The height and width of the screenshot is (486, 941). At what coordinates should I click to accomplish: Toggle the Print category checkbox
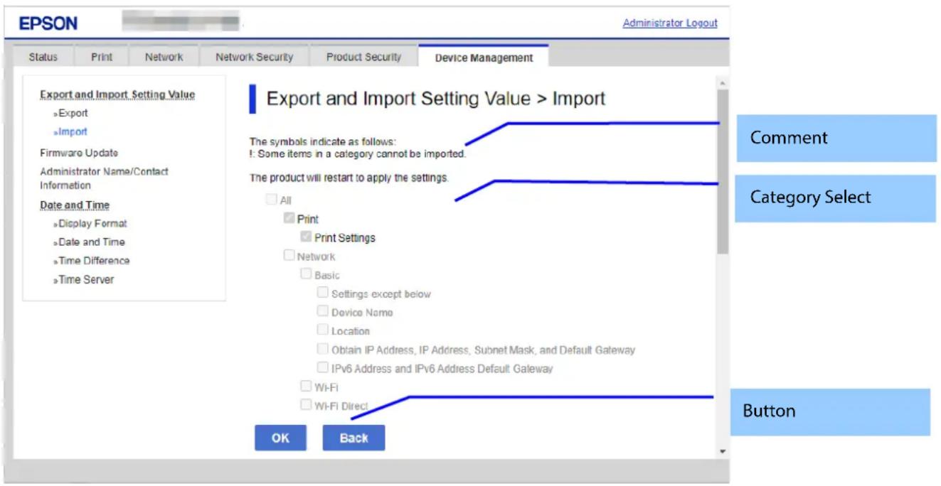coord(289,219)
